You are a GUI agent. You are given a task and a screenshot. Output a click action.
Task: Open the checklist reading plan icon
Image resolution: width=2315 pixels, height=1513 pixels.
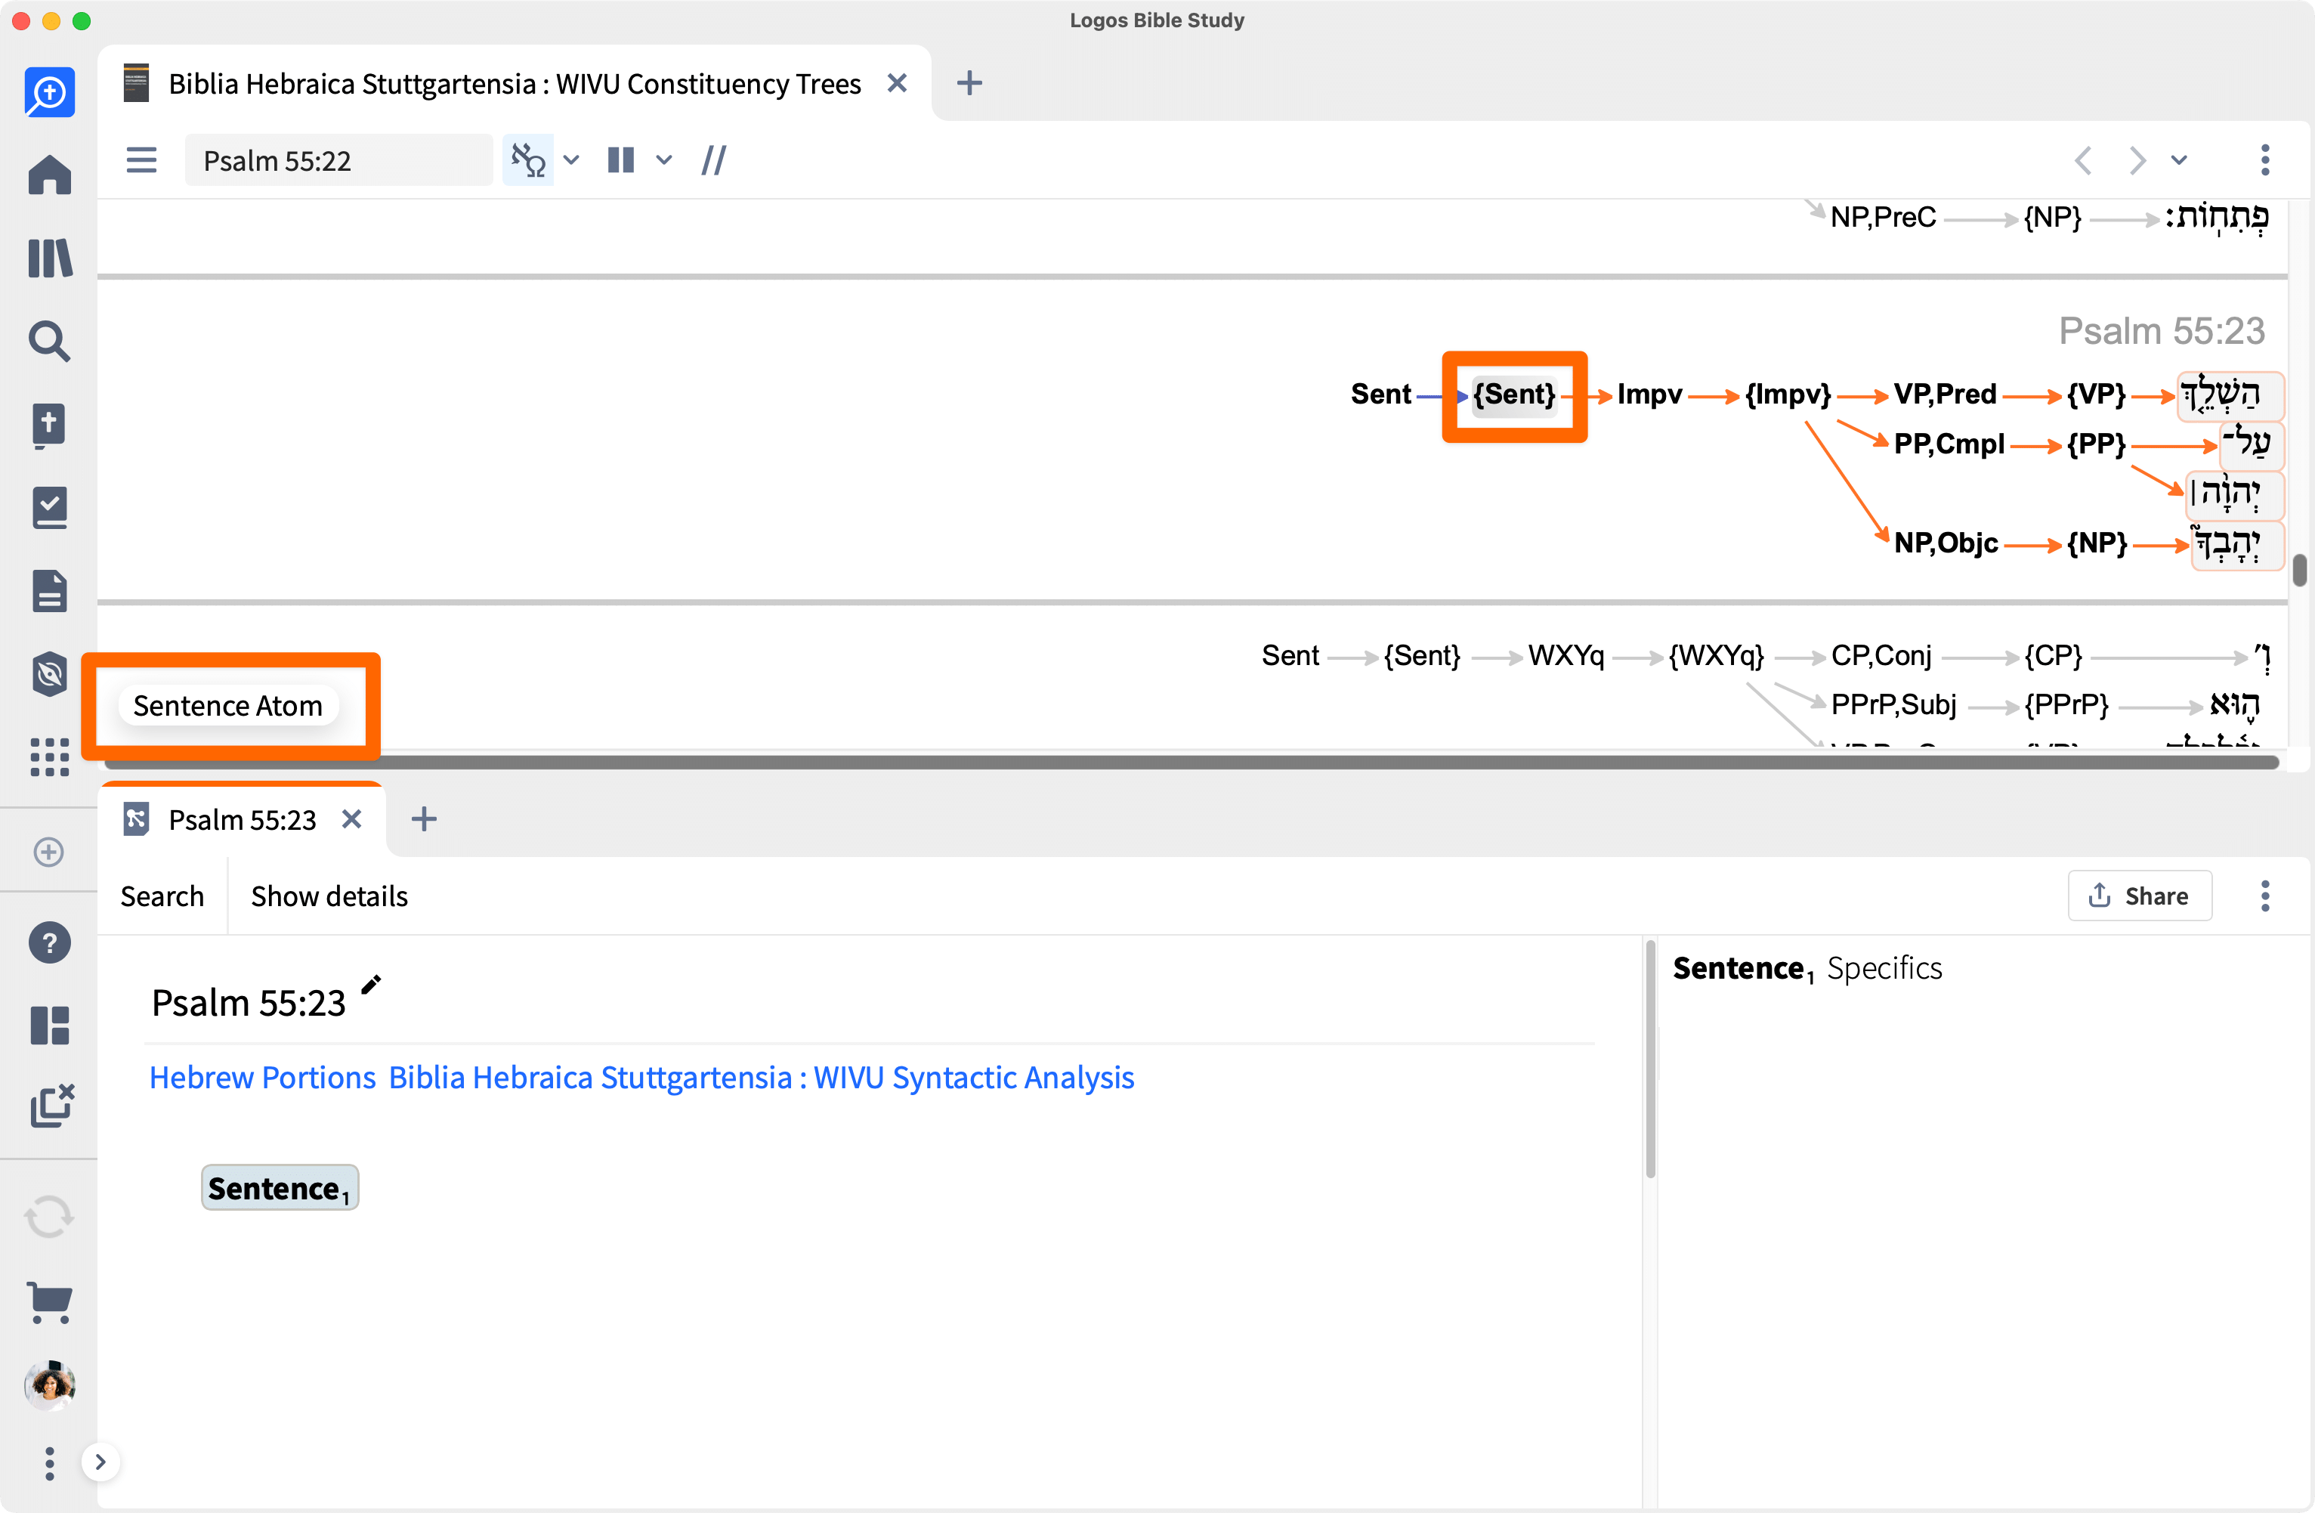tap(50, 508)
